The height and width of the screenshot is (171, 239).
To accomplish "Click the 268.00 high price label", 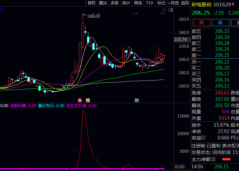I will coord(94,16).
